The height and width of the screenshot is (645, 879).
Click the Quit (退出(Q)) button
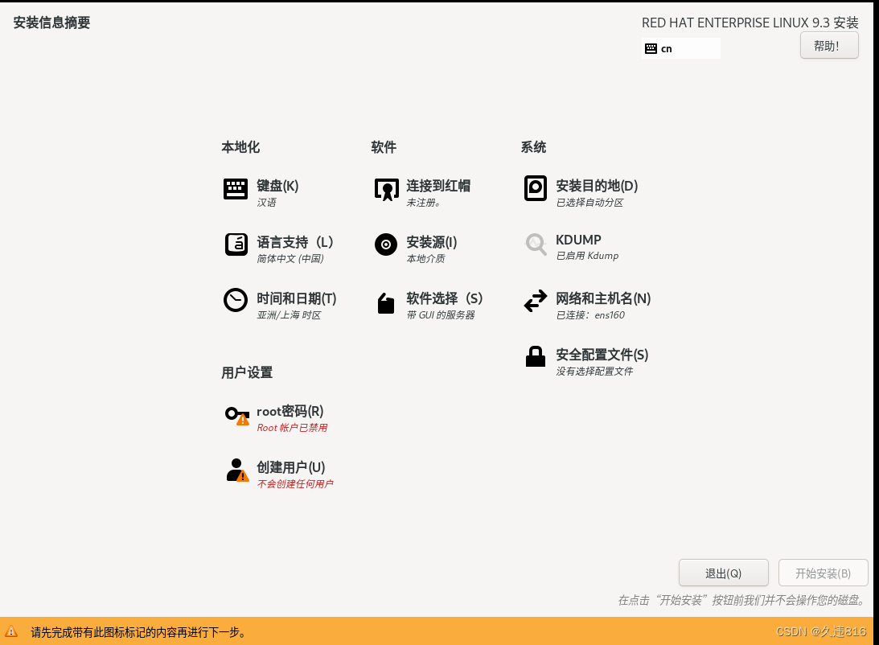[723, 573]
